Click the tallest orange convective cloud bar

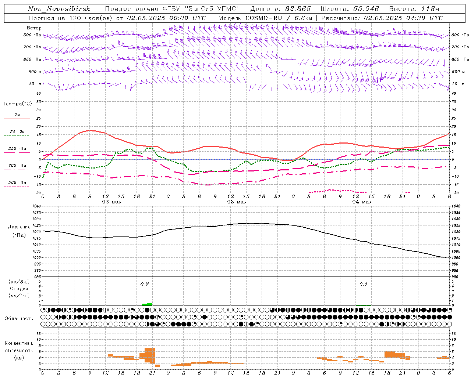(x=150, y=355)
